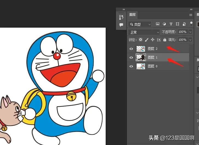199x145 pixels.
Task: Open the 类型 filter type dropdown
Action: [x=140, y=24]
